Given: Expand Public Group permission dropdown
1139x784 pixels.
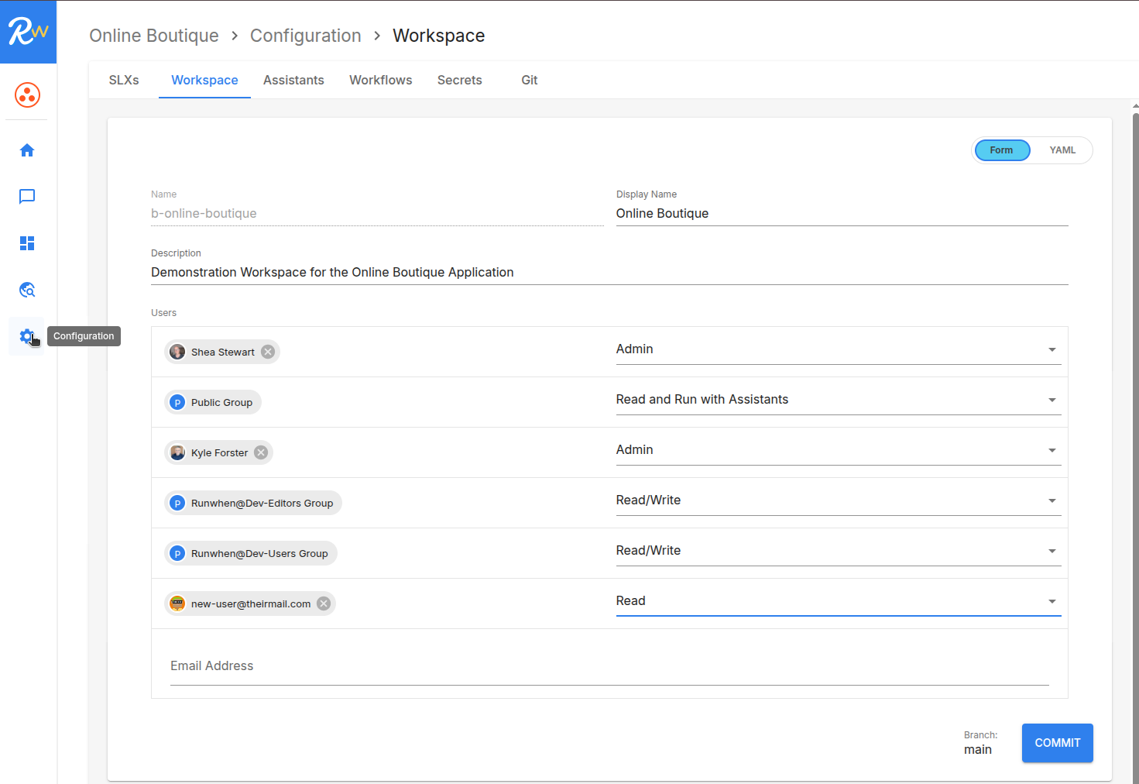Looking at the screenshot, I should click(x=838, y=400).
